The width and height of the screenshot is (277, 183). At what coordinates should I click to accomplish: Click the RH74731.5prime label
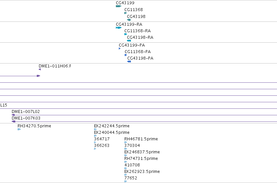(x=141, y=159)
